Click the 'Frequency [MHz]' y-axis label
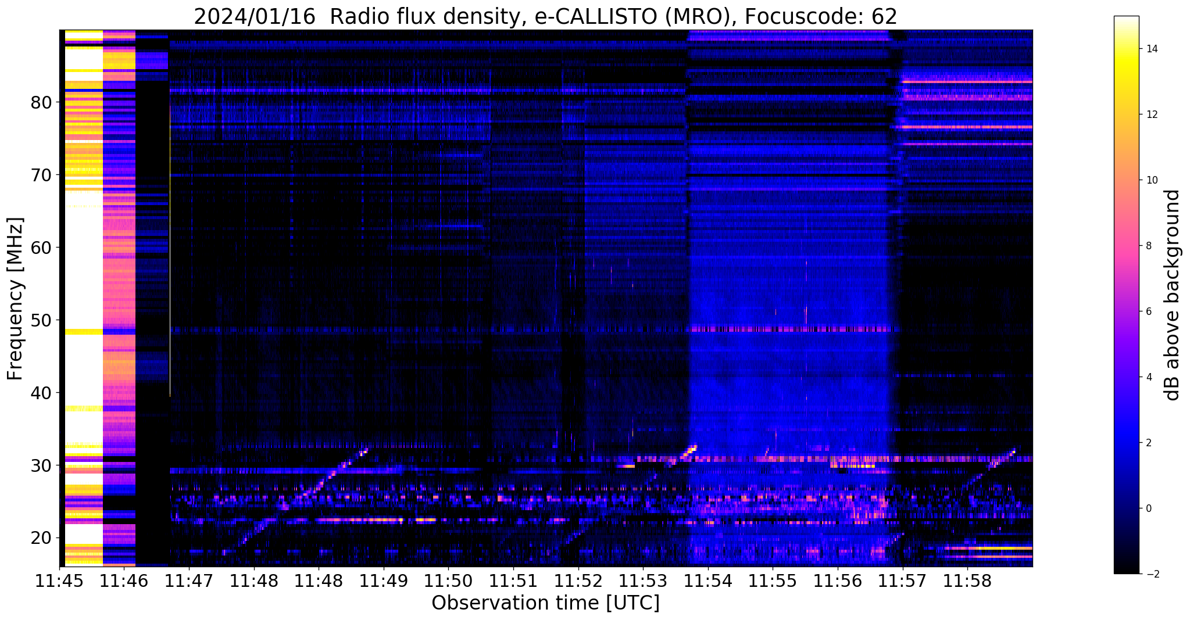 [x=15, y=299]
